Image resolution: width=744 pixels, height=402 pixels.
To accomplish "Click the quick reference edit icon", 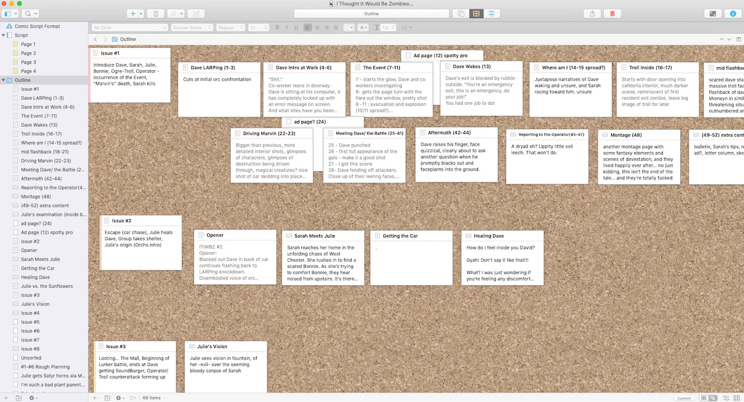I will pos(195,13).
